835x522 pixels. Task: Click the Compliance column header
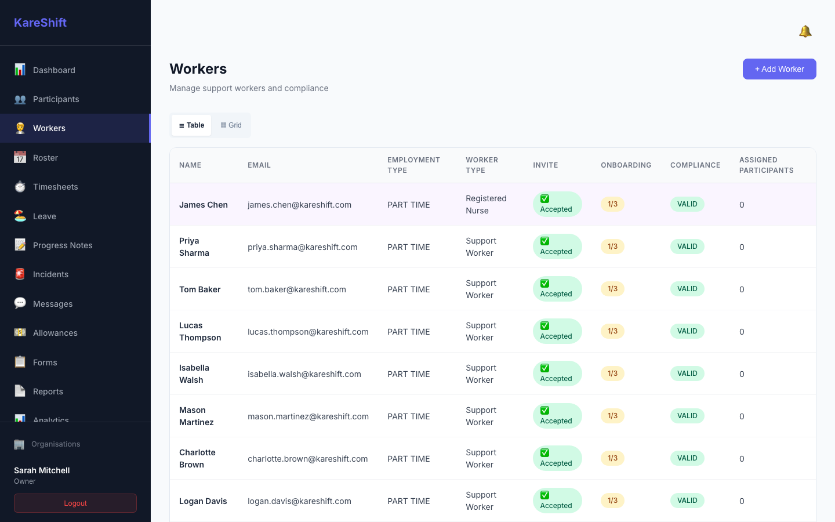click(695, 165)
